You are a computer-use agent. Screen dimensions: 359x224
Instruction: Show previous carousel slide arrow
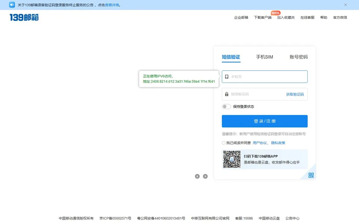click(x=197, y=176)
